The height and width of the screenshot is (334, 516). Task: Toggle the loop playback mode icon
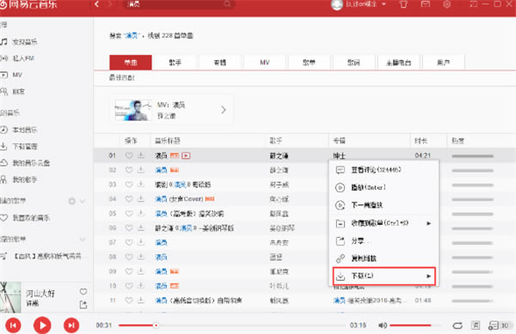click(458, 325)
